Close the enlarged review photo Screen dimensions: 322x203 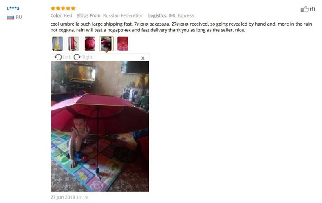tap(143, 58)
